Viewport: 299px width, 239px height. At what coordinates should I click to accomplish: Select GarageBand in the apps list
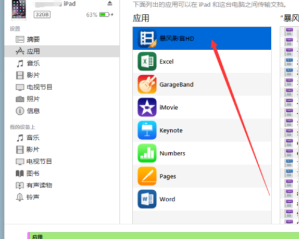point(202,84)
